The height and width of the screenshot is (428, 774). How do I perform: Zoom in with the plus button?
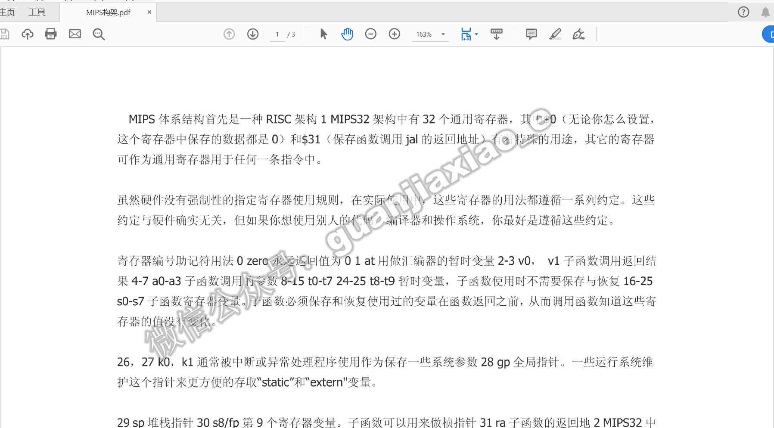pos(395,34)
